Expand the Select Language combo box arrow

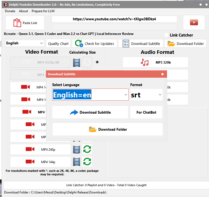pyautogui.click(x=126, y=95)
